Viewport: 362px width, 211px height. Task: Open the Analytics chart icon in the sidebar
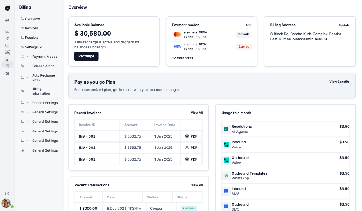[7, 52]
